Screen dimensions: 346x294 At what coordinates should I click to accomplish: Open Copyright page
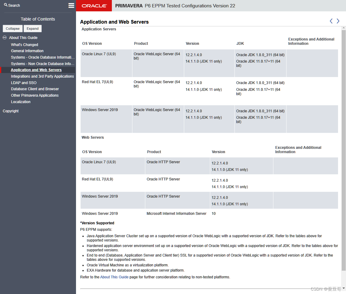coord(11,111)
